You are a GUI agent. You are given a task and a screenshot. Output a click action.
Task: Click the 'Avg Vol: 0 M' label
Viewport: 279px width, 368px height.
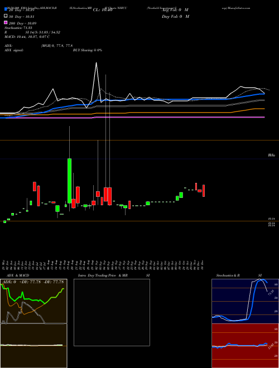click(x=175, y=10)
